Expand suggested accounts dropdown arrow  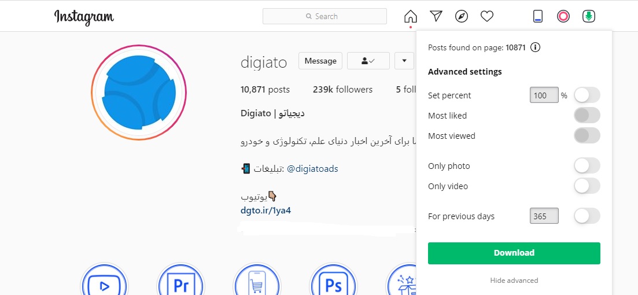[x=404, y=61]
